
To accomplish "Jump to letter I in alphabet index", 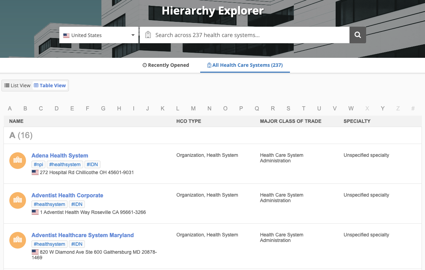I will (x=134, y=108).
